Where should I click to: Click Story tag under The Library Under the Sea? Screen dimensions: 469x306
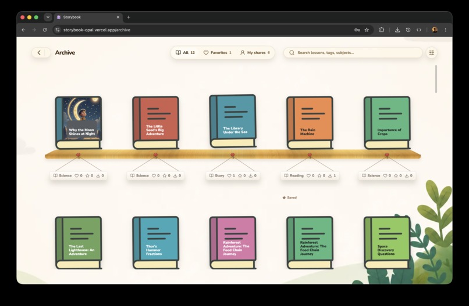click(217, 175)
